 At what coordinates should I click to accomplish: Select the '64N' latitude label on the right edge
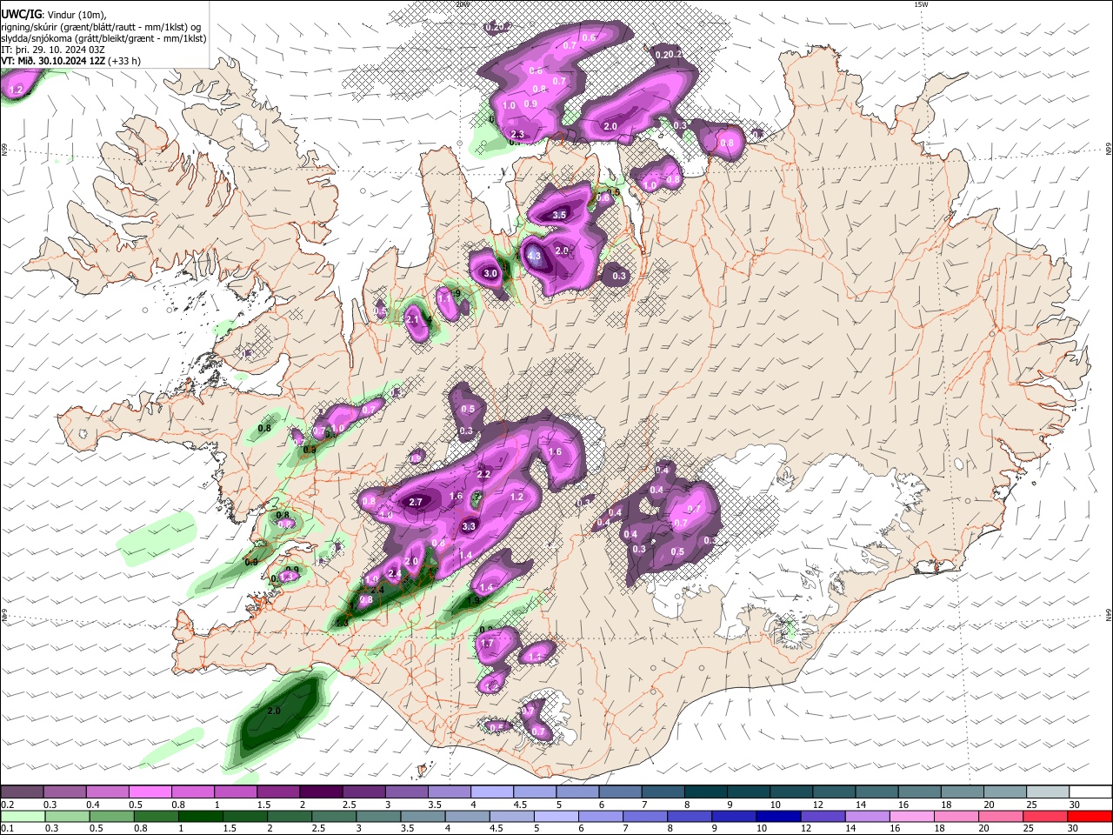click(x=1108, y=614)
